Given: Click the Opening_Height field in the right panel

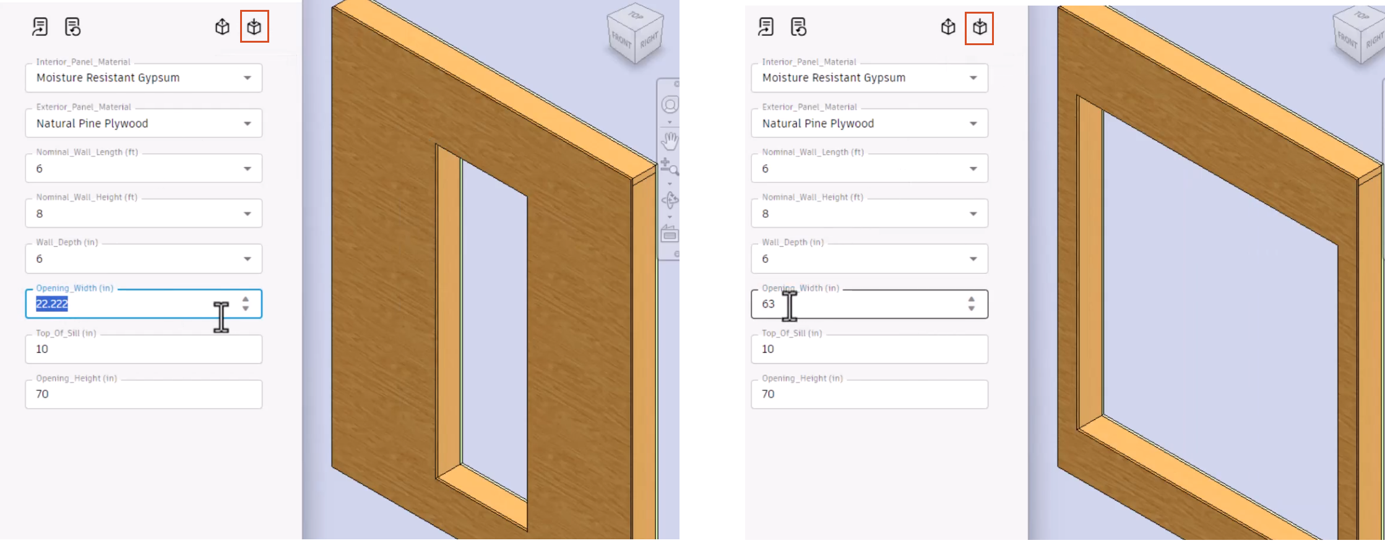Looking at the screenshot, I should click(869, 394).
